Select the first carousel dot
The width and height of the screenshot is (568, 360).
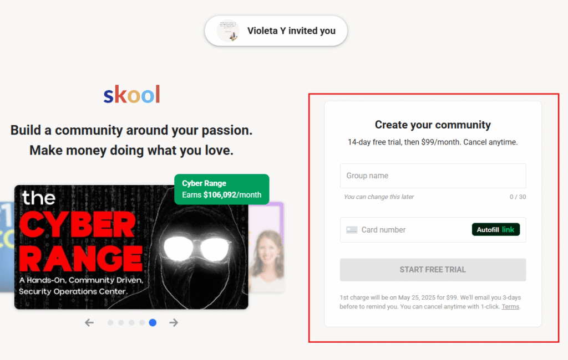[110, 322]
